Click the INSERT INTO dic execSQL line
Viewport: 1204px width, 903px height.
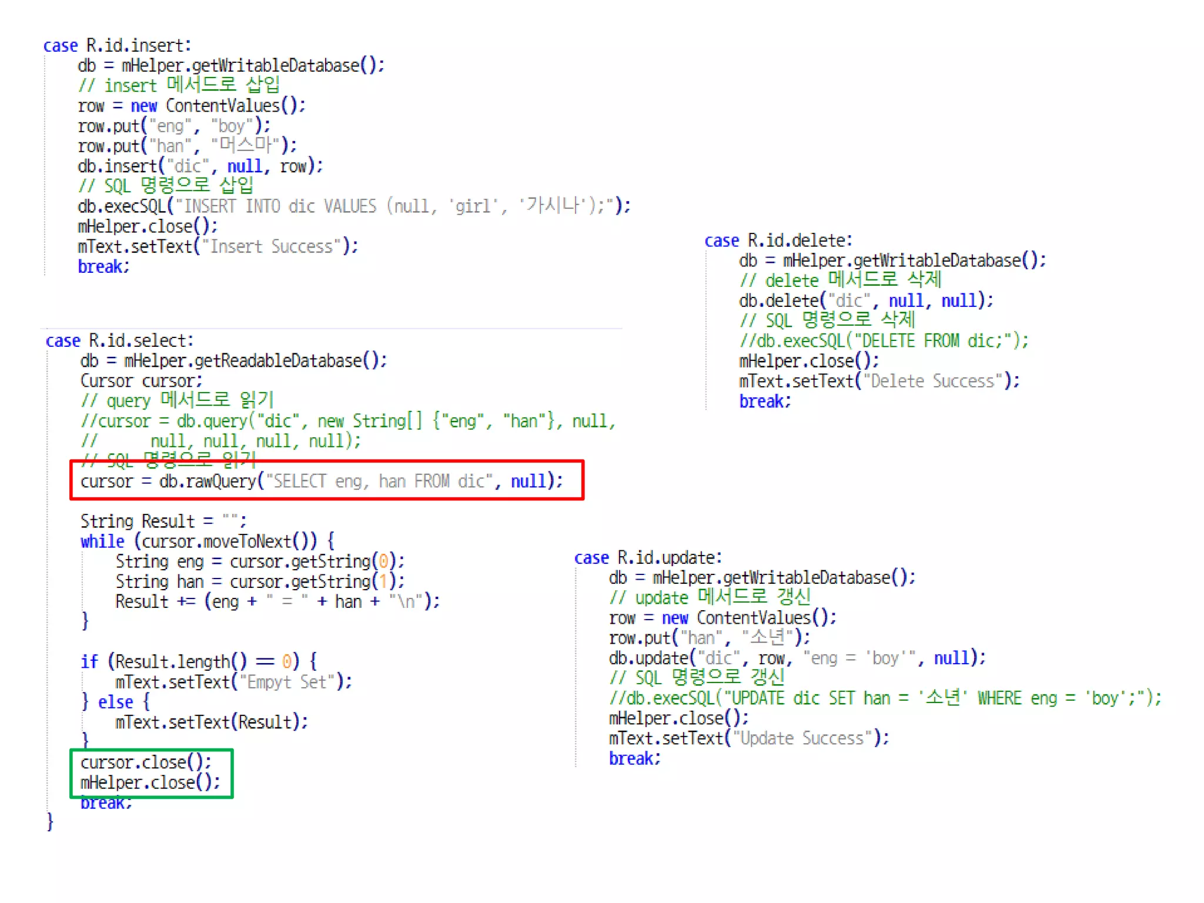coord(354,206)
